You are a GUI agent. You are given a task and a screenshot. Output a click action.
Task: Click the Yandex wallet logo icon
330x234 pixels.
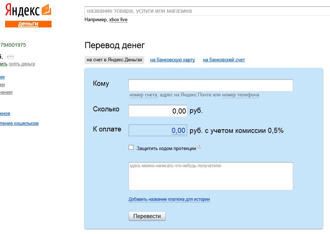(x=46, y=10)
